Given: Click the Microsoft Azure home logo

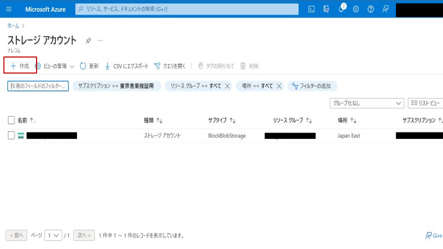Looking at the screenshot, I should 45,9.
